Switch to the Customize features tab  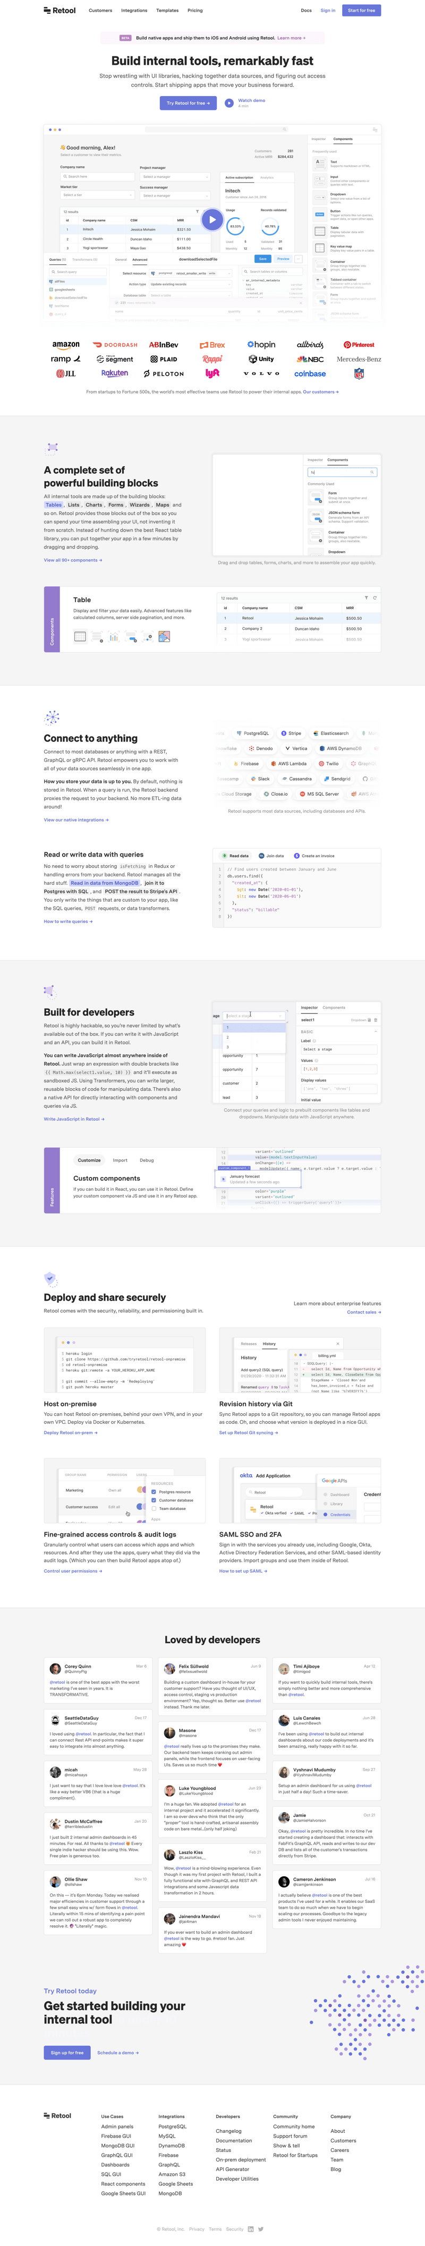pyautogui.click(x=89, y=1159)
